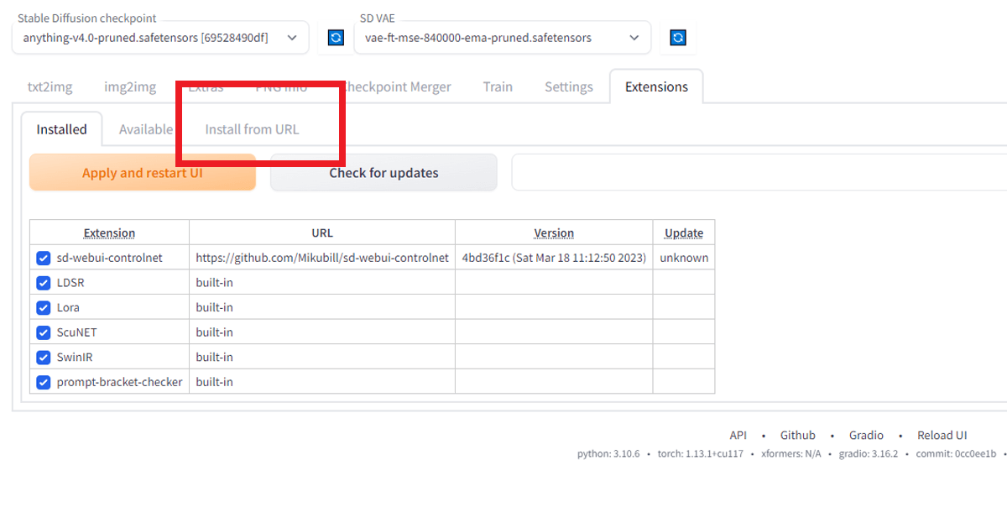Image resolution: width=1007 pixels, height=528 pixels.
Task: Disable prompt-bracket-checker extension
Action: click(x=44, y=382)
